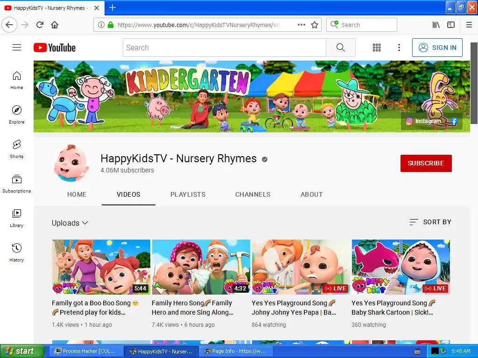Expand the Uploads dropdown
The width and height of the screenshot is (478, 358).
tap(70, 223)
